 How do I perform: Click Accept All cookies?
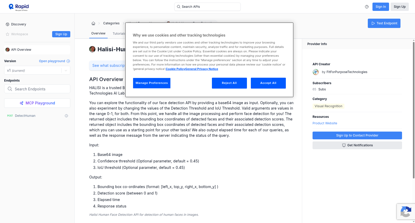268,83
